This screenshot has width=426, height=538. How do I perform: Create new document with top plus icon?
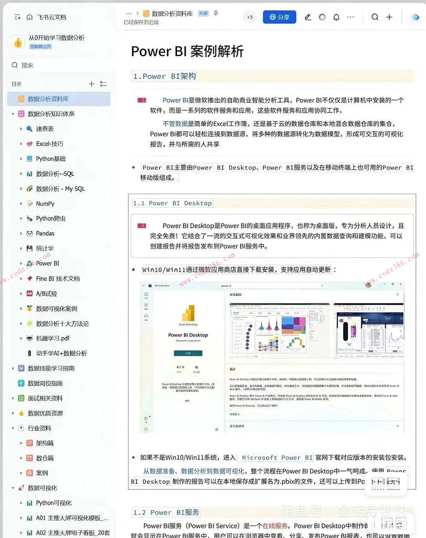389,17
